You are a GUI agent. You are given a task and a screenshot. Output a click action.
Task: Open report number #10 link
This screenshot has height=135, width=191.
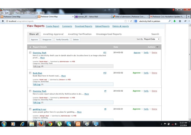click(x=105, y=73)
